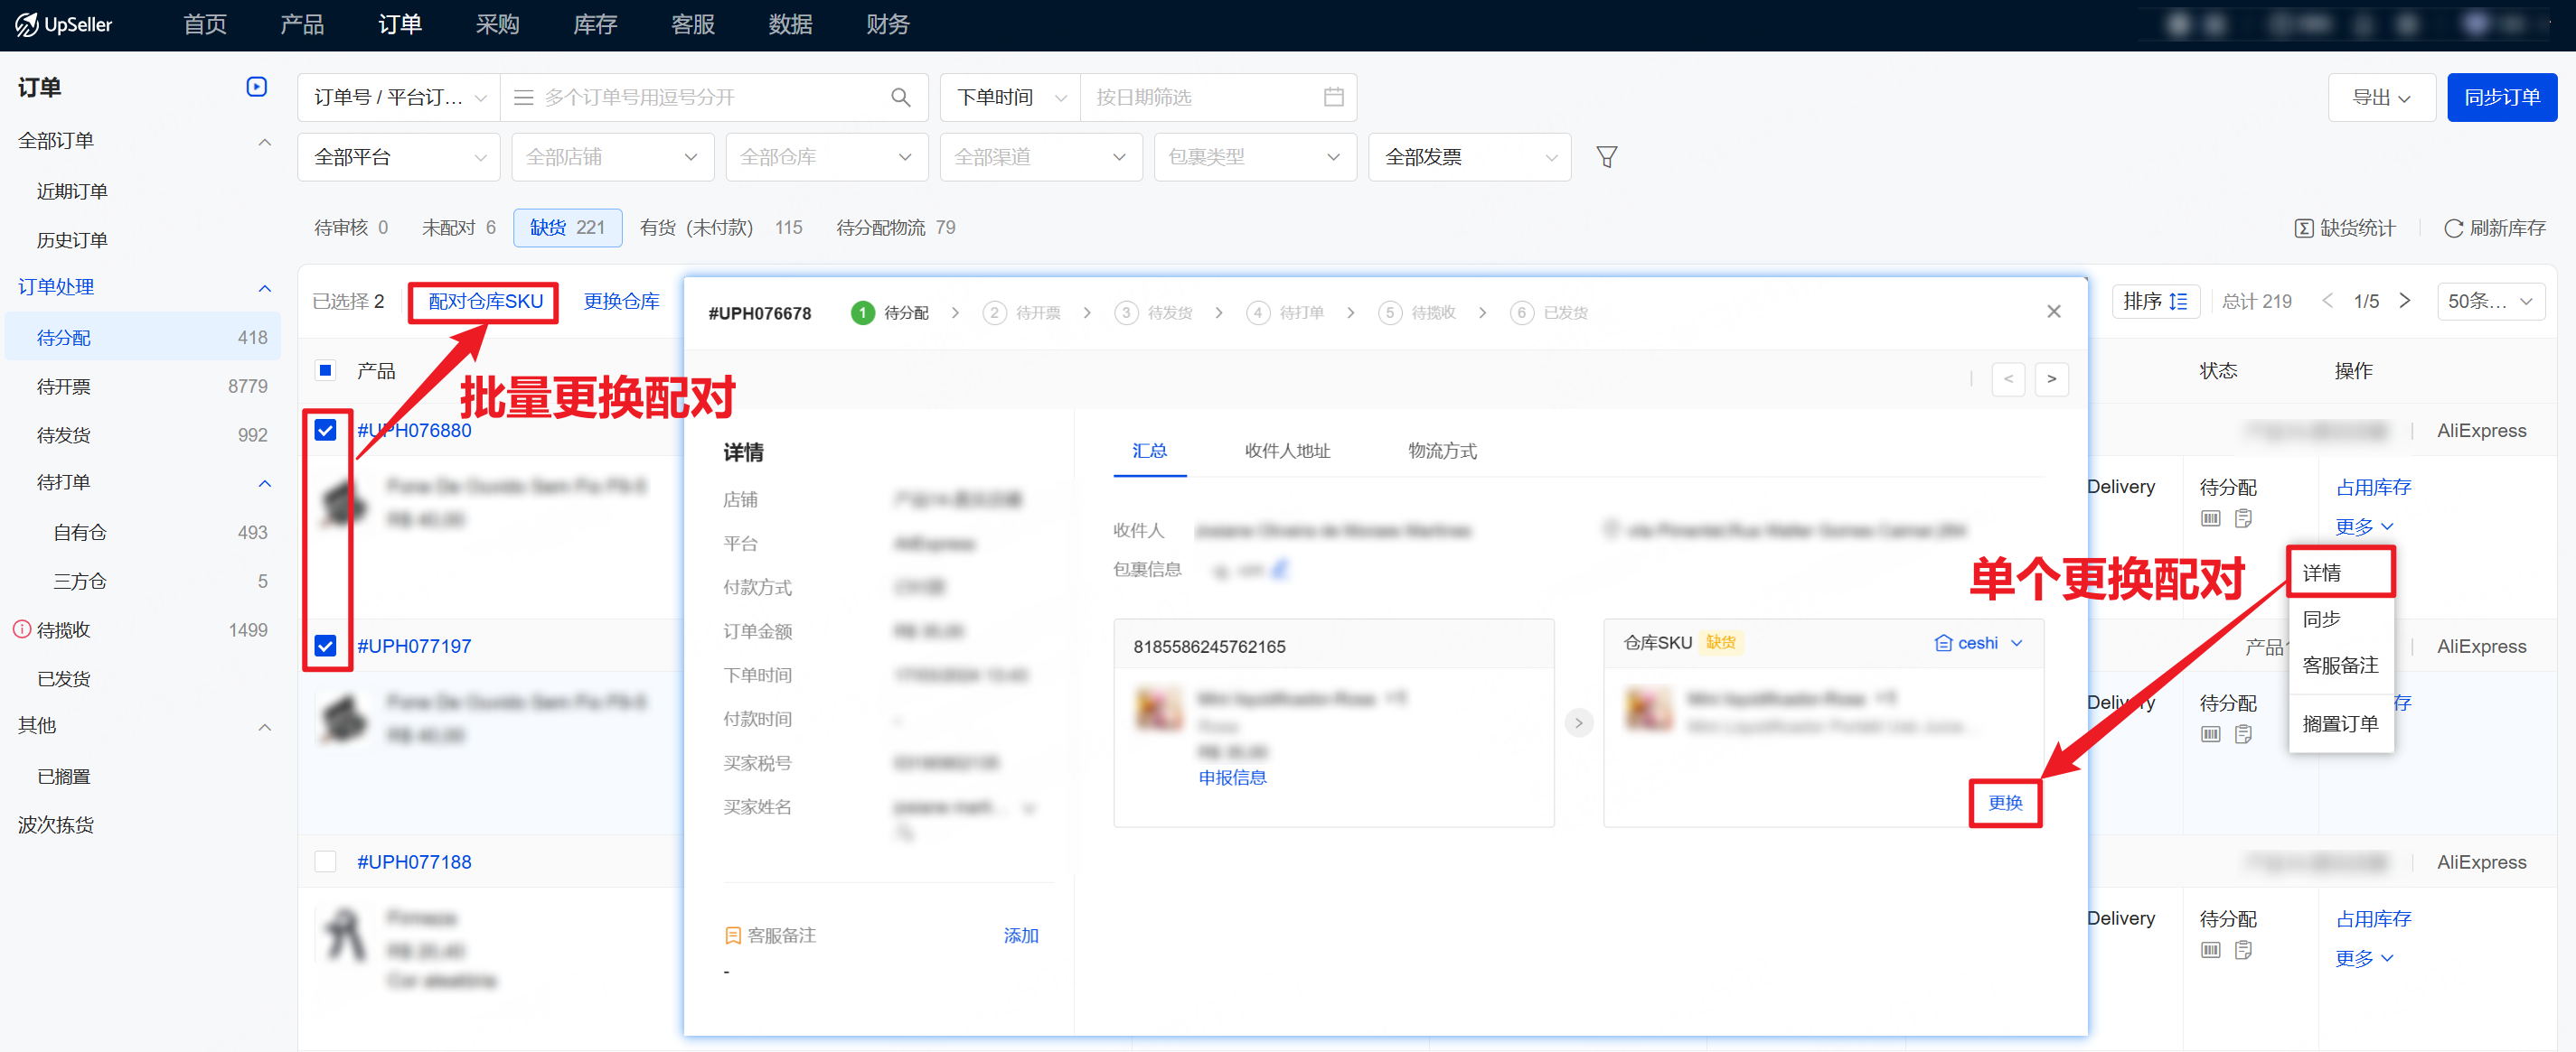This screenshot has width=2576, height=1052.
Task: Uncheck order #UPH076880 checkbox
Action: pos(325,431)
